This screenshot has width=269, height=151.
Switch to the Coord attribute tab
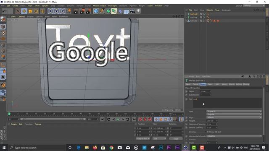[x=195, y=84]
